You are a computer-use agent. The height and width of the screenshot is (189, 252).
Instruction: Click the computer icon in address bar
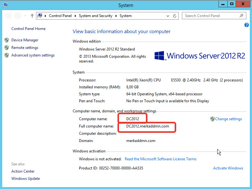pos(40,15)
